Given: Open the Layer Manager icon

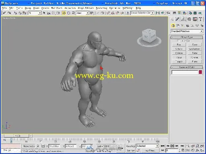Looking at the screenshot, I should [x=168, y=13].
